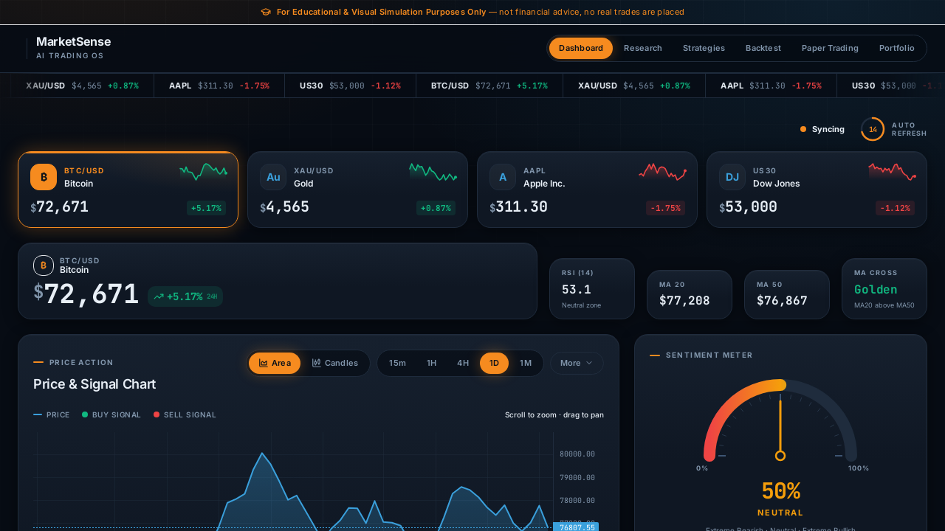This screenshot has height=531, width=945.
Task: Click the AUTO REFRESH label
Action: point(909,129)
